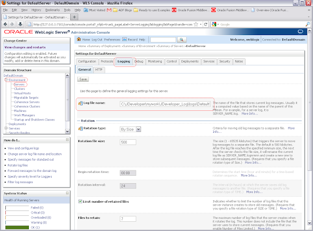Collapse the System Status panel

tap(67, 193)
